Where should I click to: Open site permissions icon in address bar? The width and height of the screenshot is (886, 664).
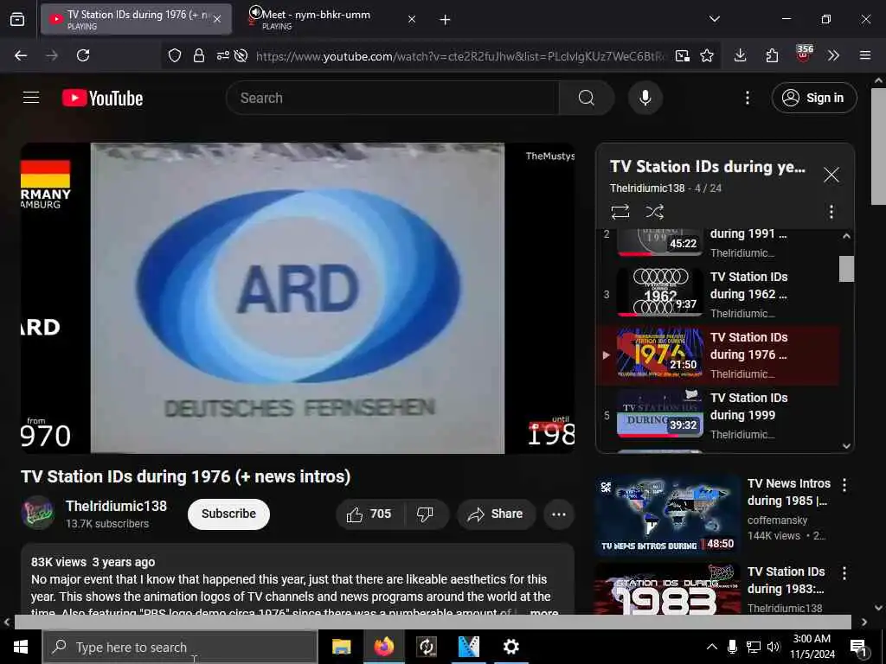coord(222,55)
